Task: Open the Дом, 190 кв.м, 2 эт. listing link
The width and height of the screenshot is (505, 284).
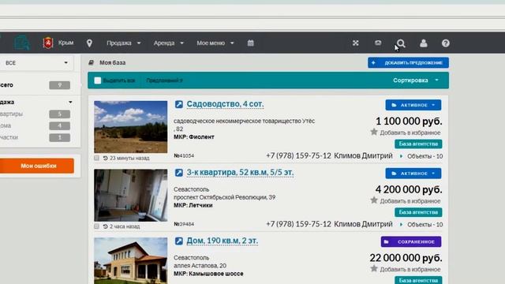Action: (223, 241)
